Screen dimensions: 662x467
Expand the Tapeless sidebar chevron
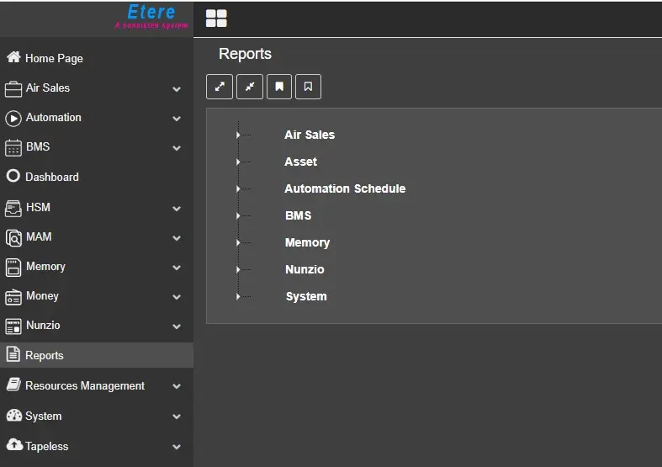click(177, 447)
